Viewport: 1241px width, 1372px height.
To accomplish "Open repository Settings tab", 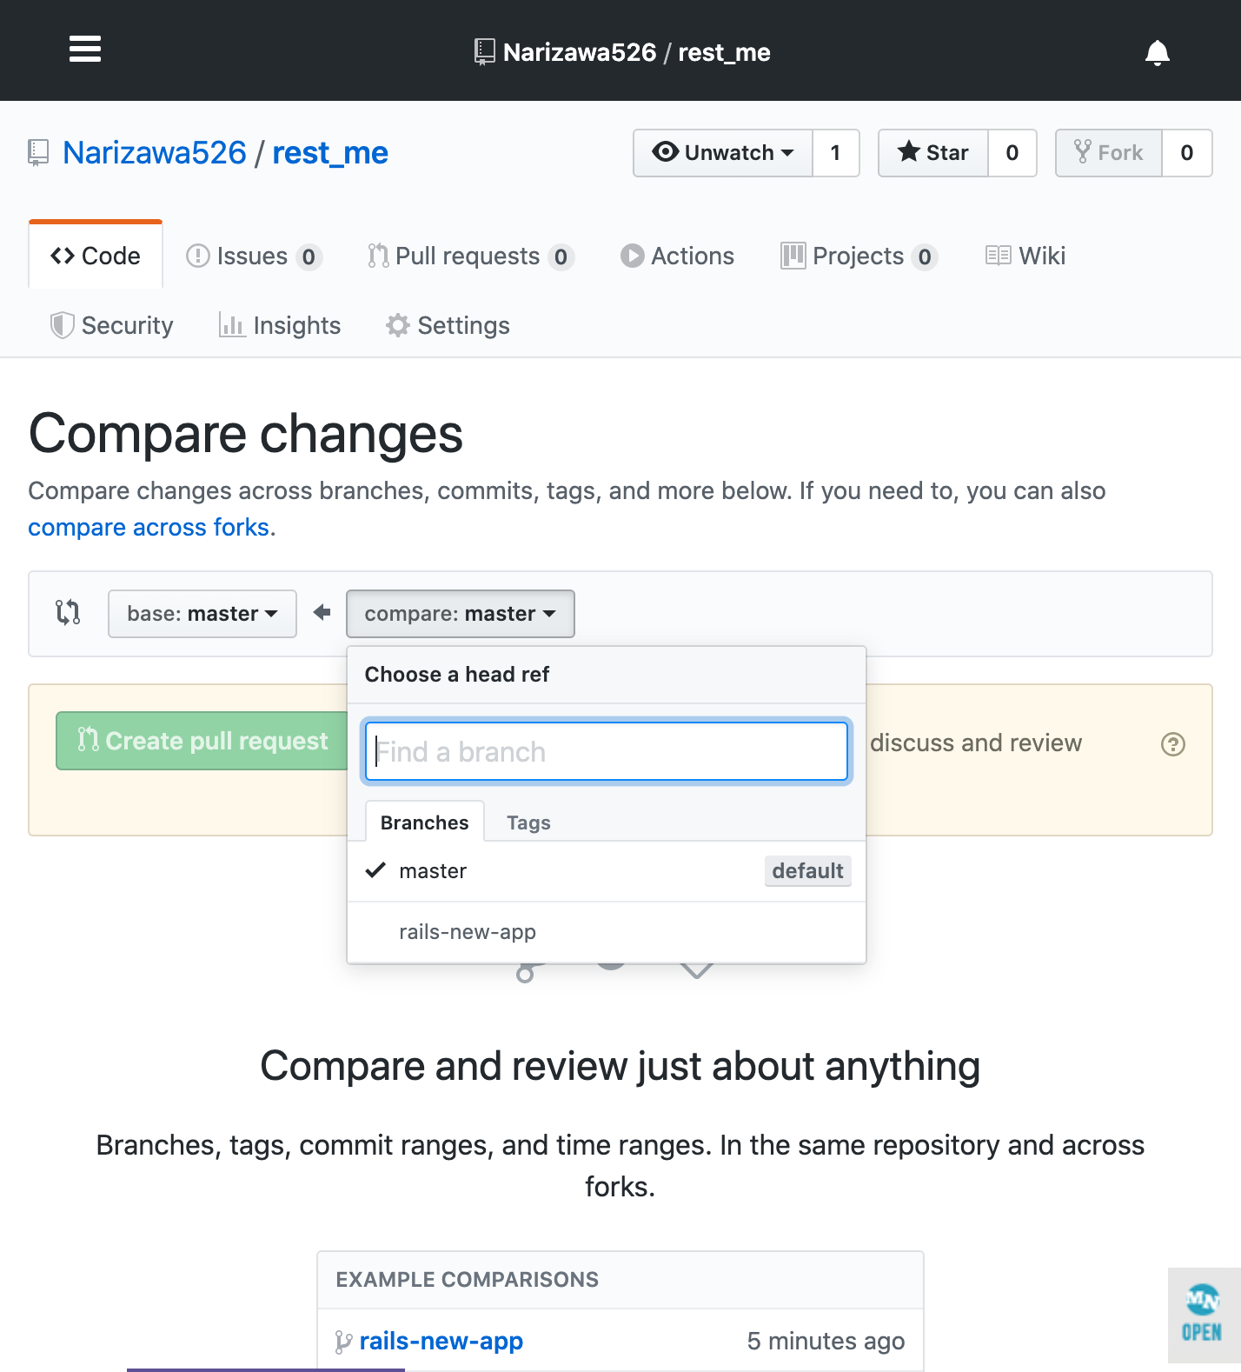I will [x=448, y=325].
